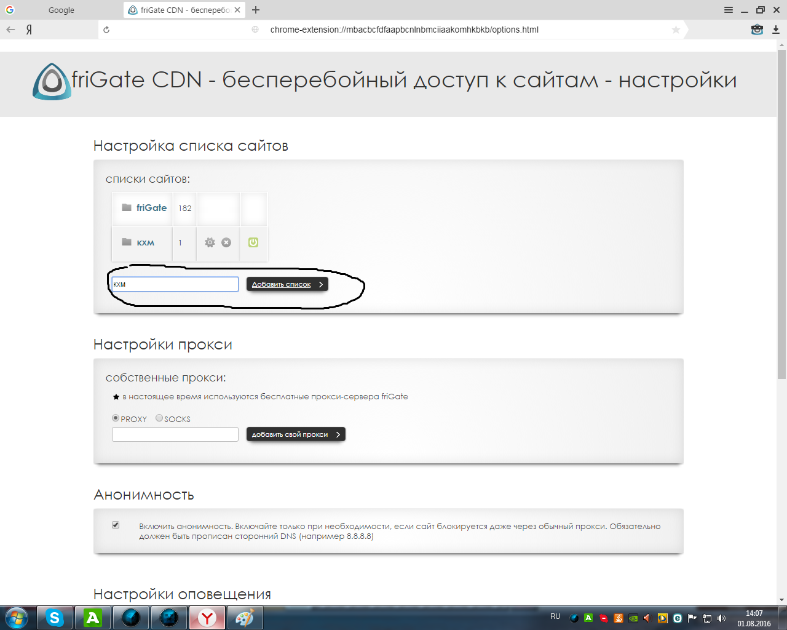Open settings gear for the кхм list
This screenshot has width=787, height=630.
[210, 242]
